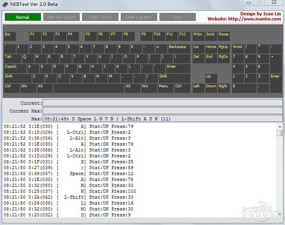Image resolution: width=285 pixels, height=225 pixels.
Task: Click the Up arrow key tile
Action: (x=211, y=78)
